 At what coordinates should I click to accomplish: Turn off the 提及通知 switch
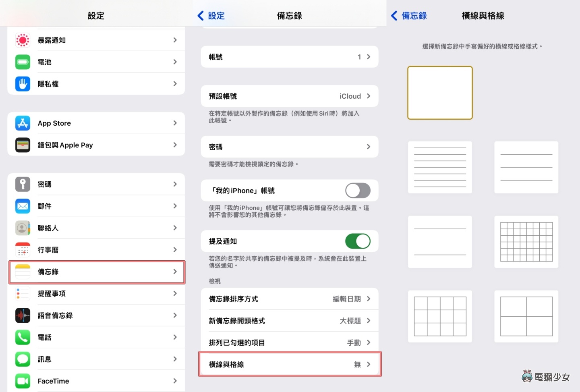point(357,241)
